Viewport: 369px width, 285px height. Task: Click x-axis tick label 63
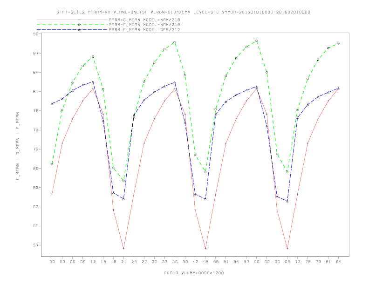[267, 262]
